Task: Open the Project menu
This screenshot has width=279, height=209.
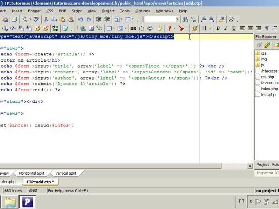Action: pyautogui.click(x=108, y=11)
